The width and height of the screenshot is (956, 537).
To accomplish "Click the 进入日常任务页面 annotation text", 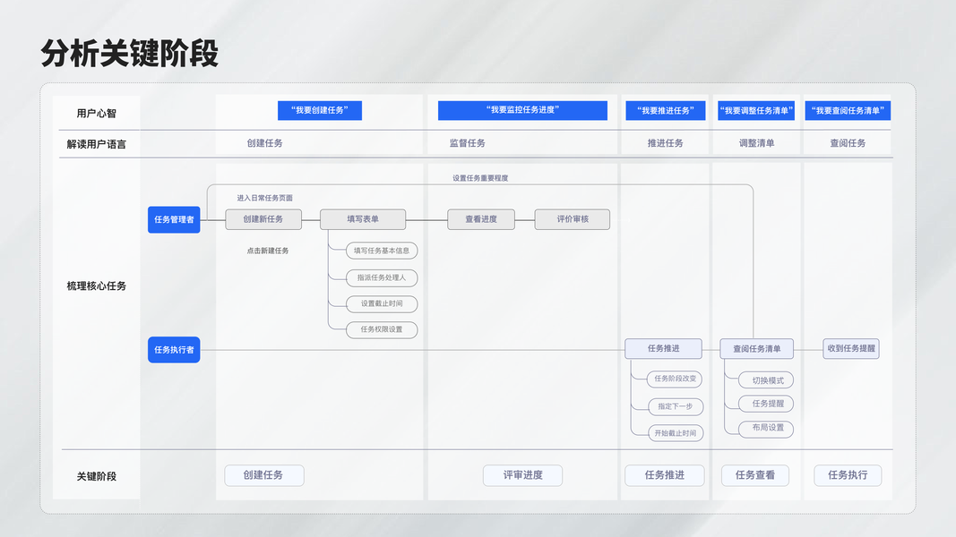I will click(x=264, y=198).
